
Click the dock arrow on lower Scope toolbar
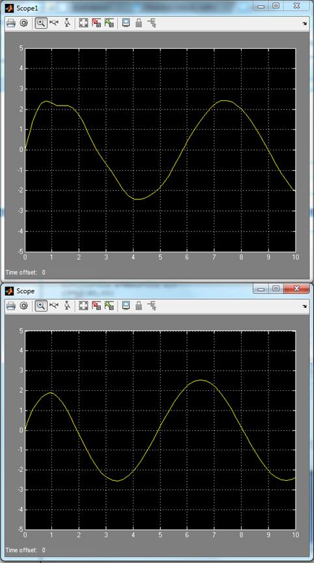point(305,306)
